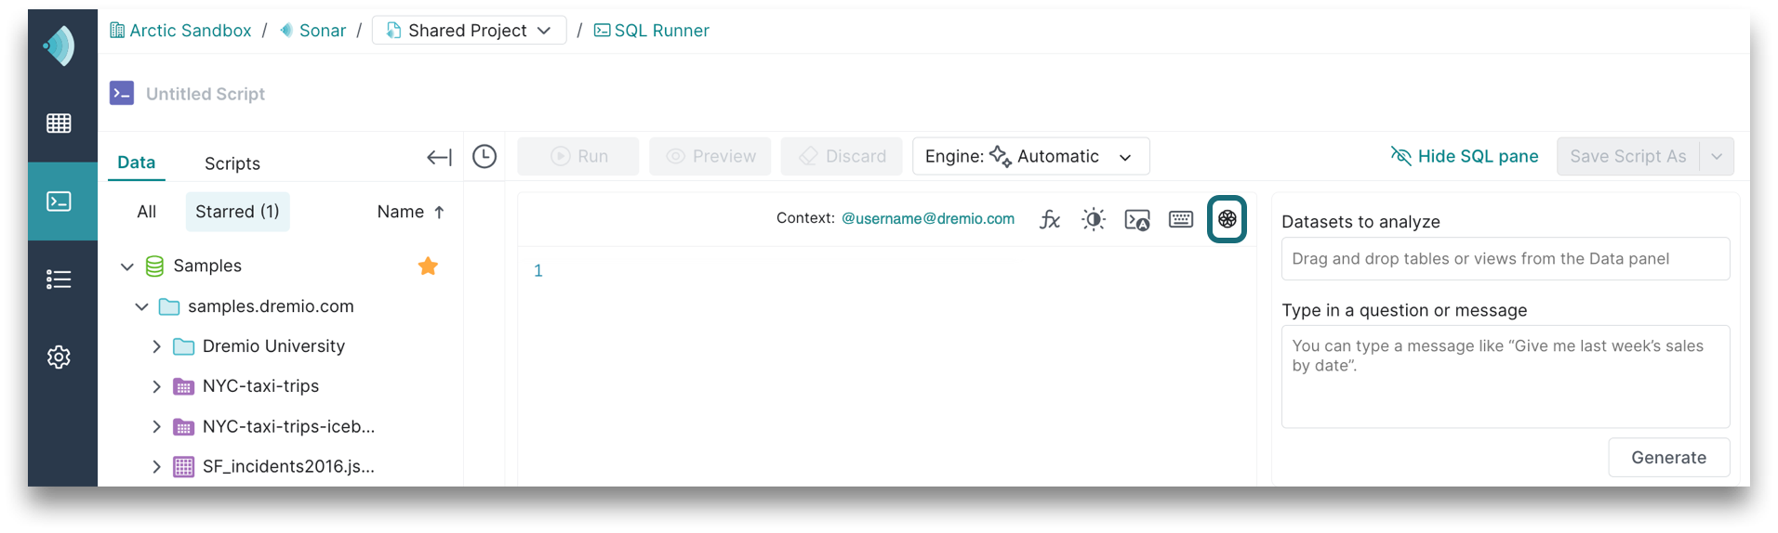
Task: Open the script history clock
Action: pyautogui.click(x=484, y=156)
